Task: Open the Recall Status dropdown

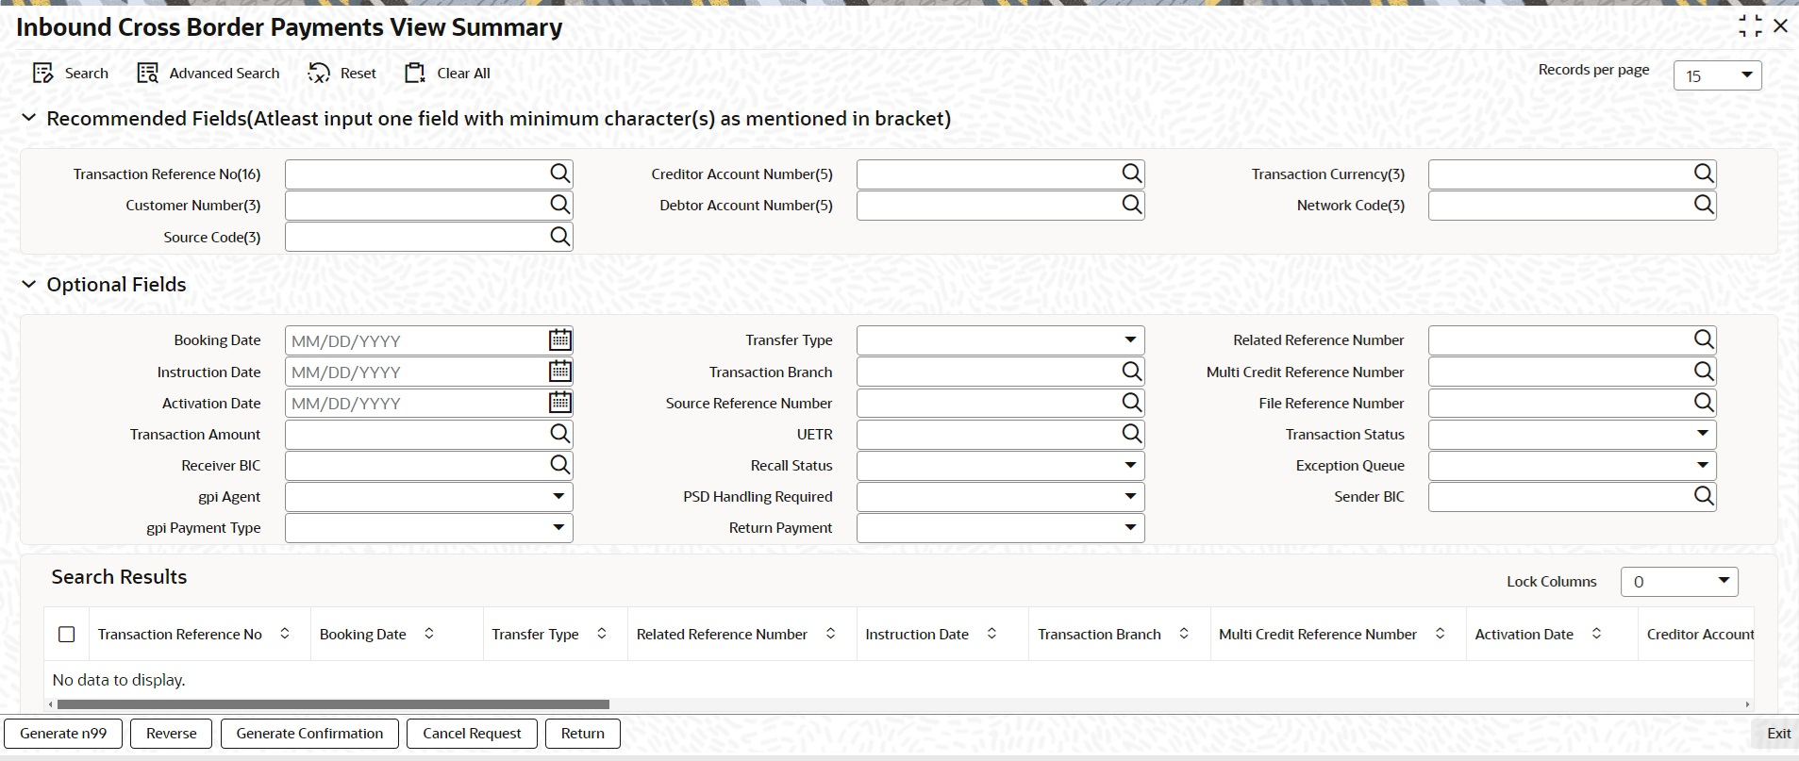Action: coord(1000,465)
